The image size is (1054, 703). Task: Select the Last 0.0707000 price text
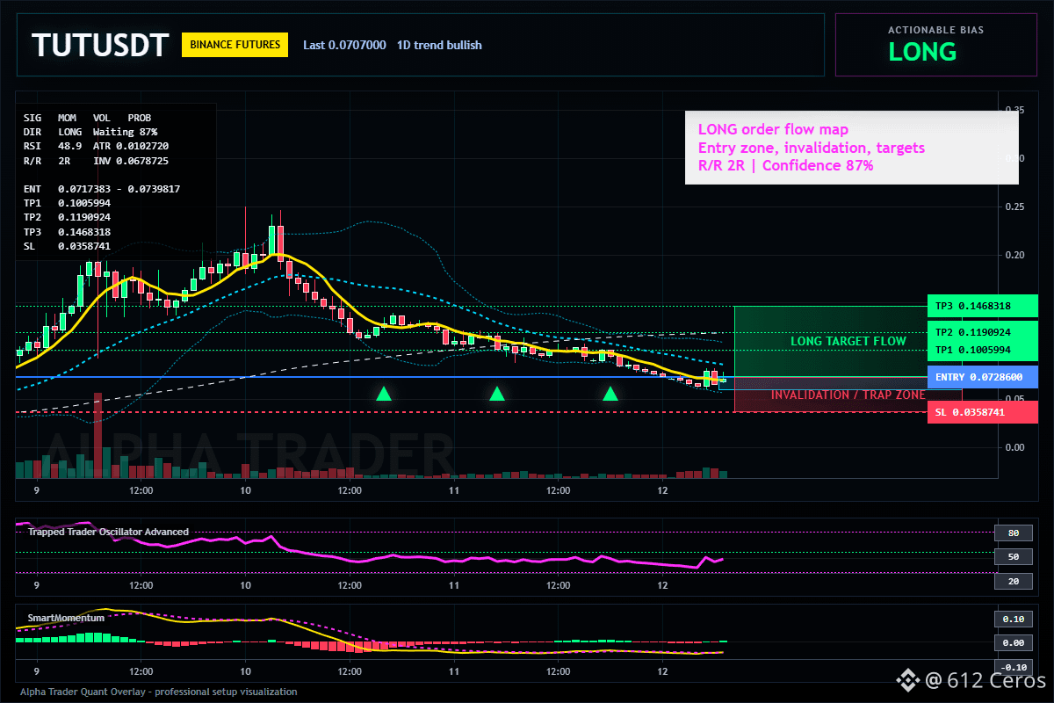click(344, 45)
